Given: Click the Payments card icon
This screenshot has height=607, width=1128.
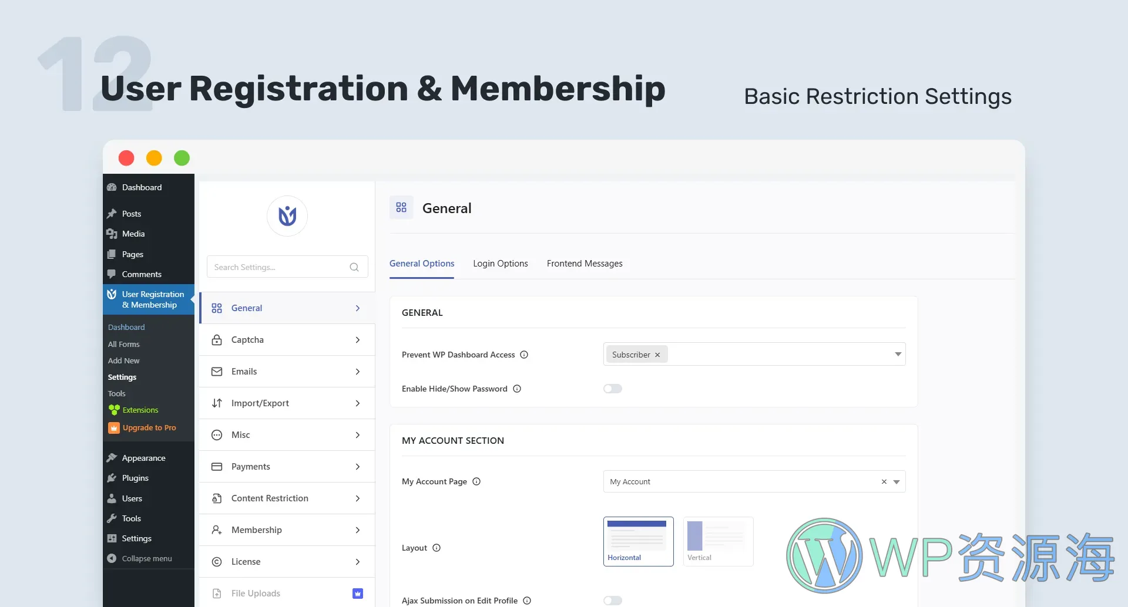Looking at the screenshot, I should tap(217, 467).
